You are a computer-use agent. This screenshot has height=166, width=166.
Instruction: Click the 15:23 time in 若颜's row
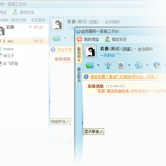pos(38,27)
